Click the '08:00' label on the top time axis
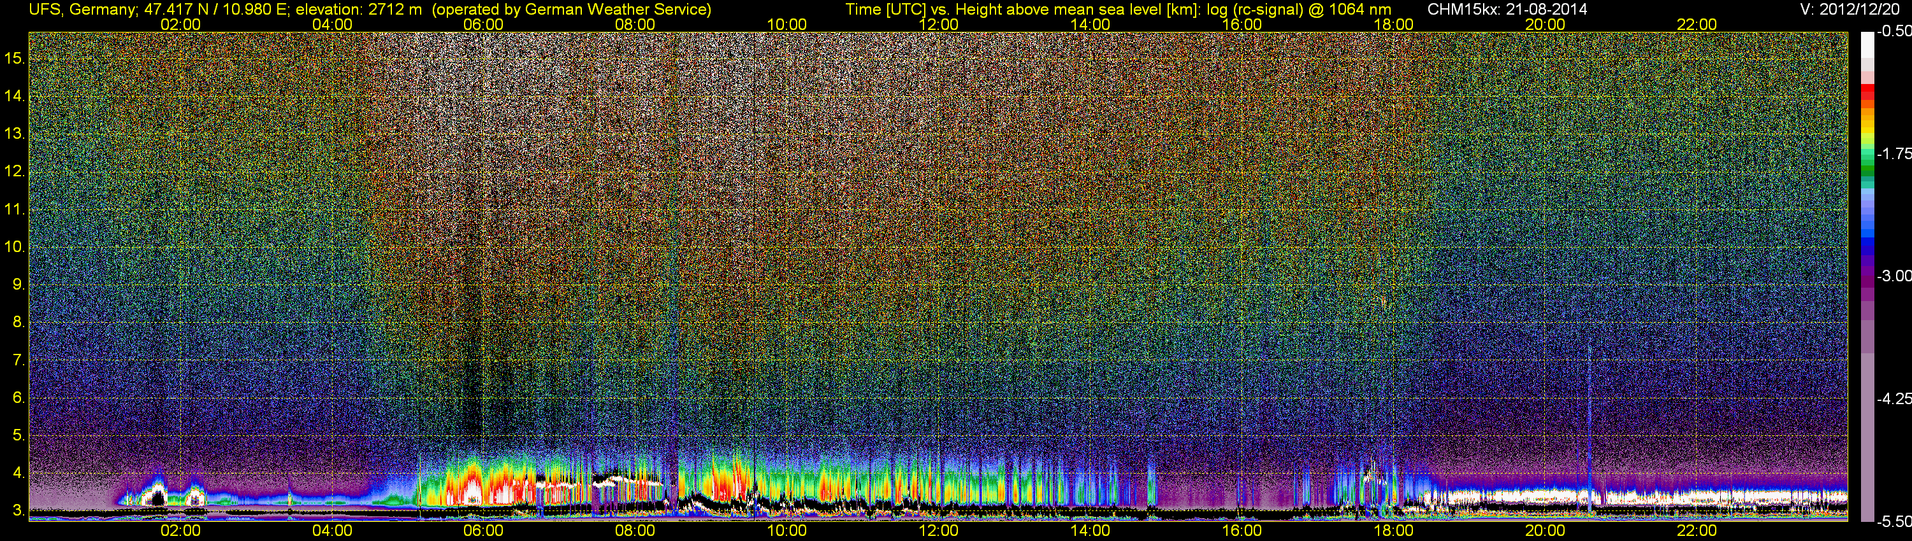Image resolution: width=1912 pixels, height=541 pixels. pyautogui.click(x=635, y=24)
